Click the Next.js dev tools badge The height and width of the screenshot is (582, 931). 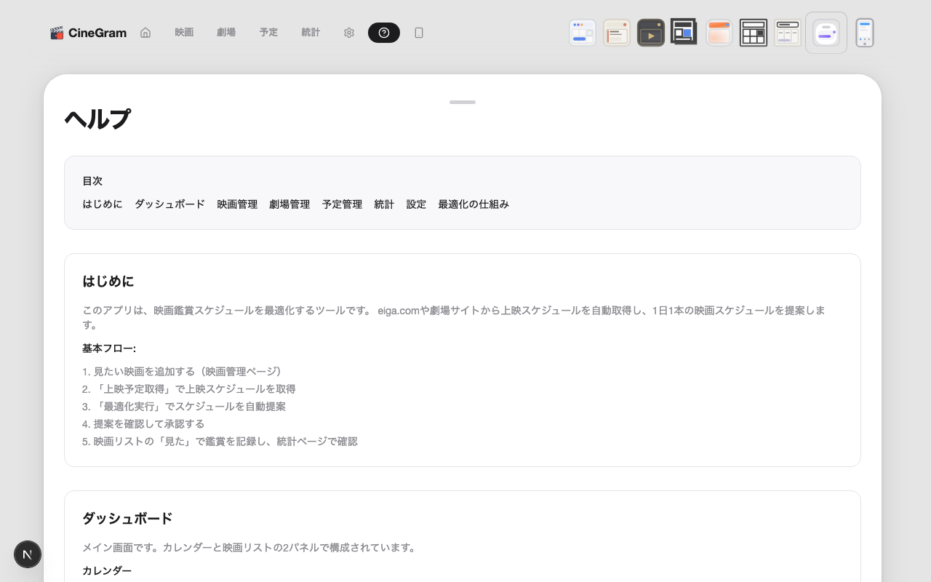click(x=28, y=554)
